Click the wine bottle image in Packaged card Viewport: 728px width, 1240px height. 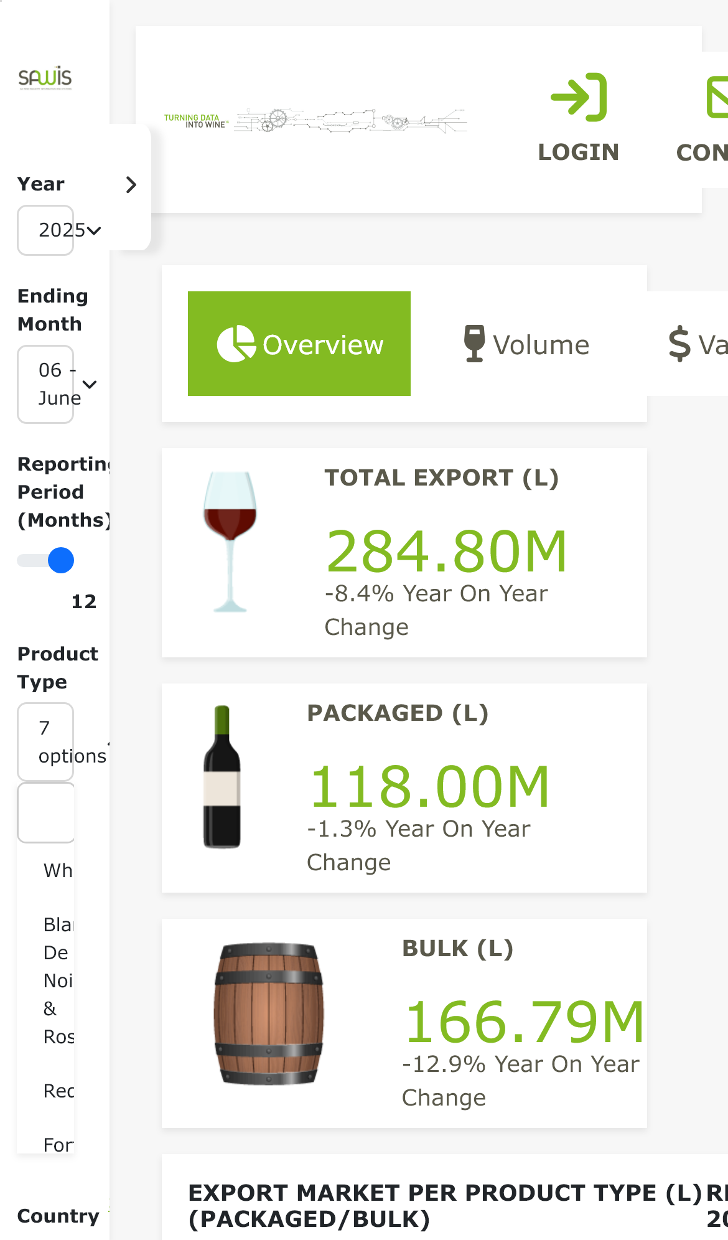[x=222, y=777]
